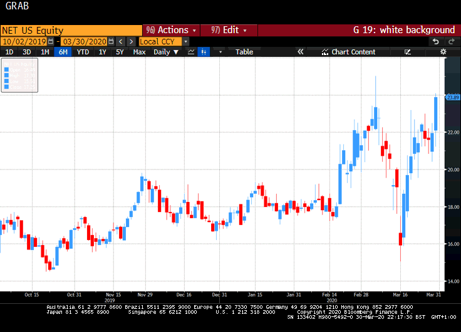Screen dimensions: 461x332
Task: Step date range forward with right arrow
Action: point(131,41)
